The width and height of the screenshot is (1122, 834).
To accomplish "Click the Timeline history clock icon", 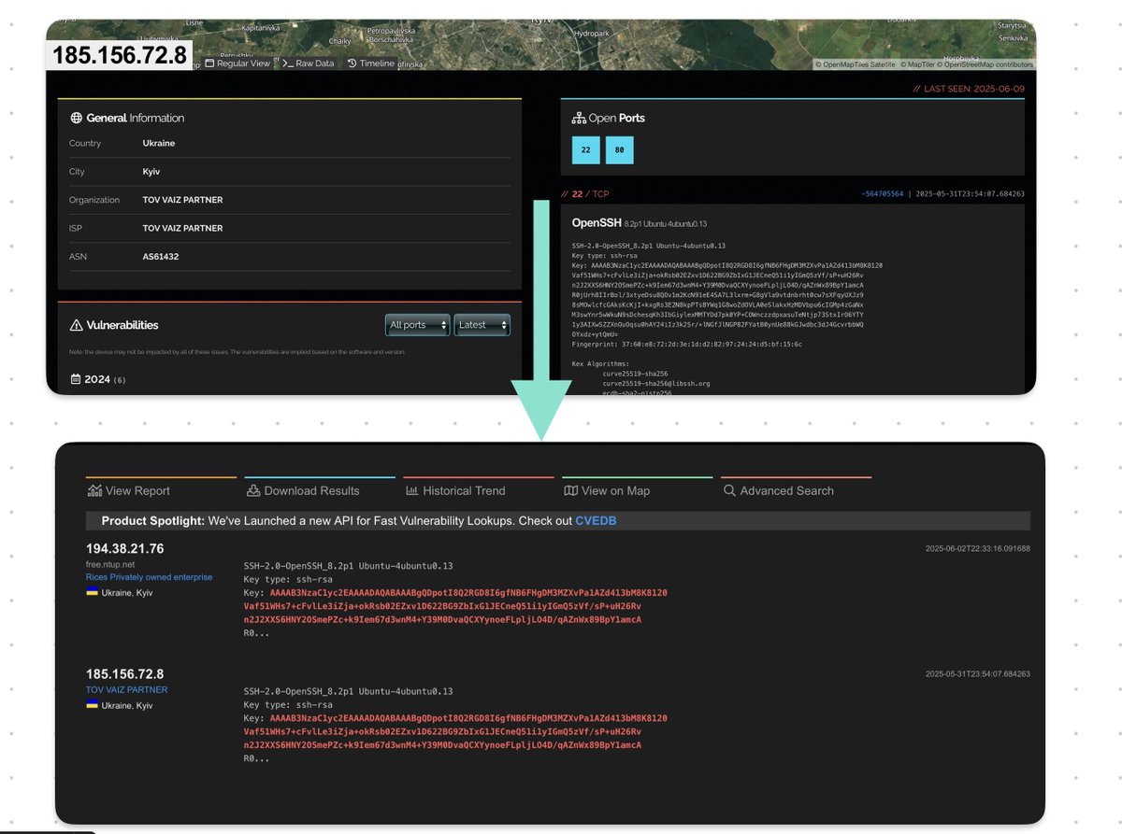I will point(352,64).
